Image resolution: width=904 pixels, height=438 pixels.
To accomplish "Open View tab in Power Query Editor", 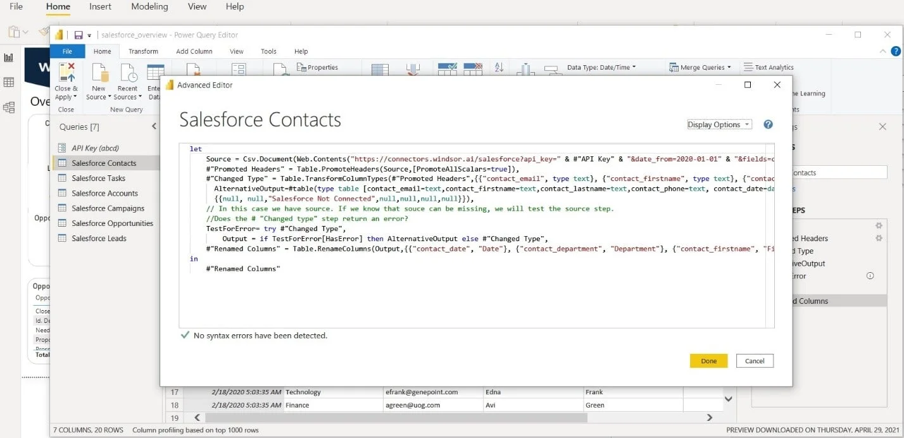I will click(x=237, y=51).
